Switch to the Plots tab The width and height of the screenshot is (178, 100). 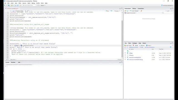click(x=130, y=43)
